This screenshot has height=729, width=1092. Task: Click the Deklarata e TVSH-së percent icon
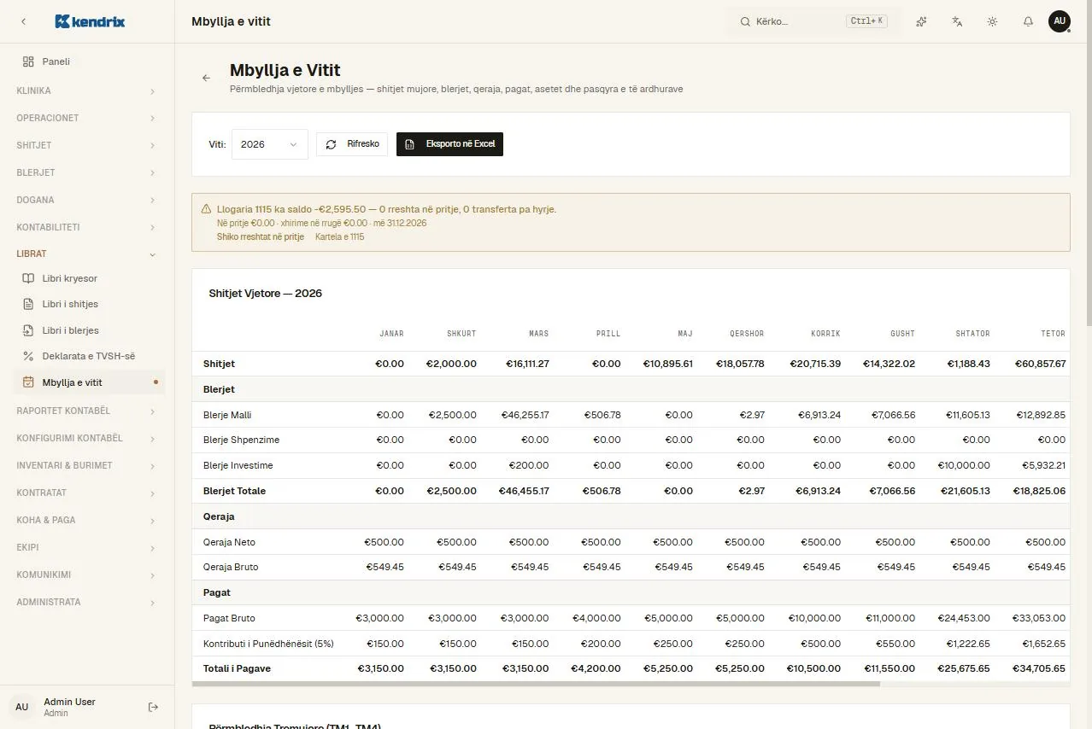click(28, 356)
